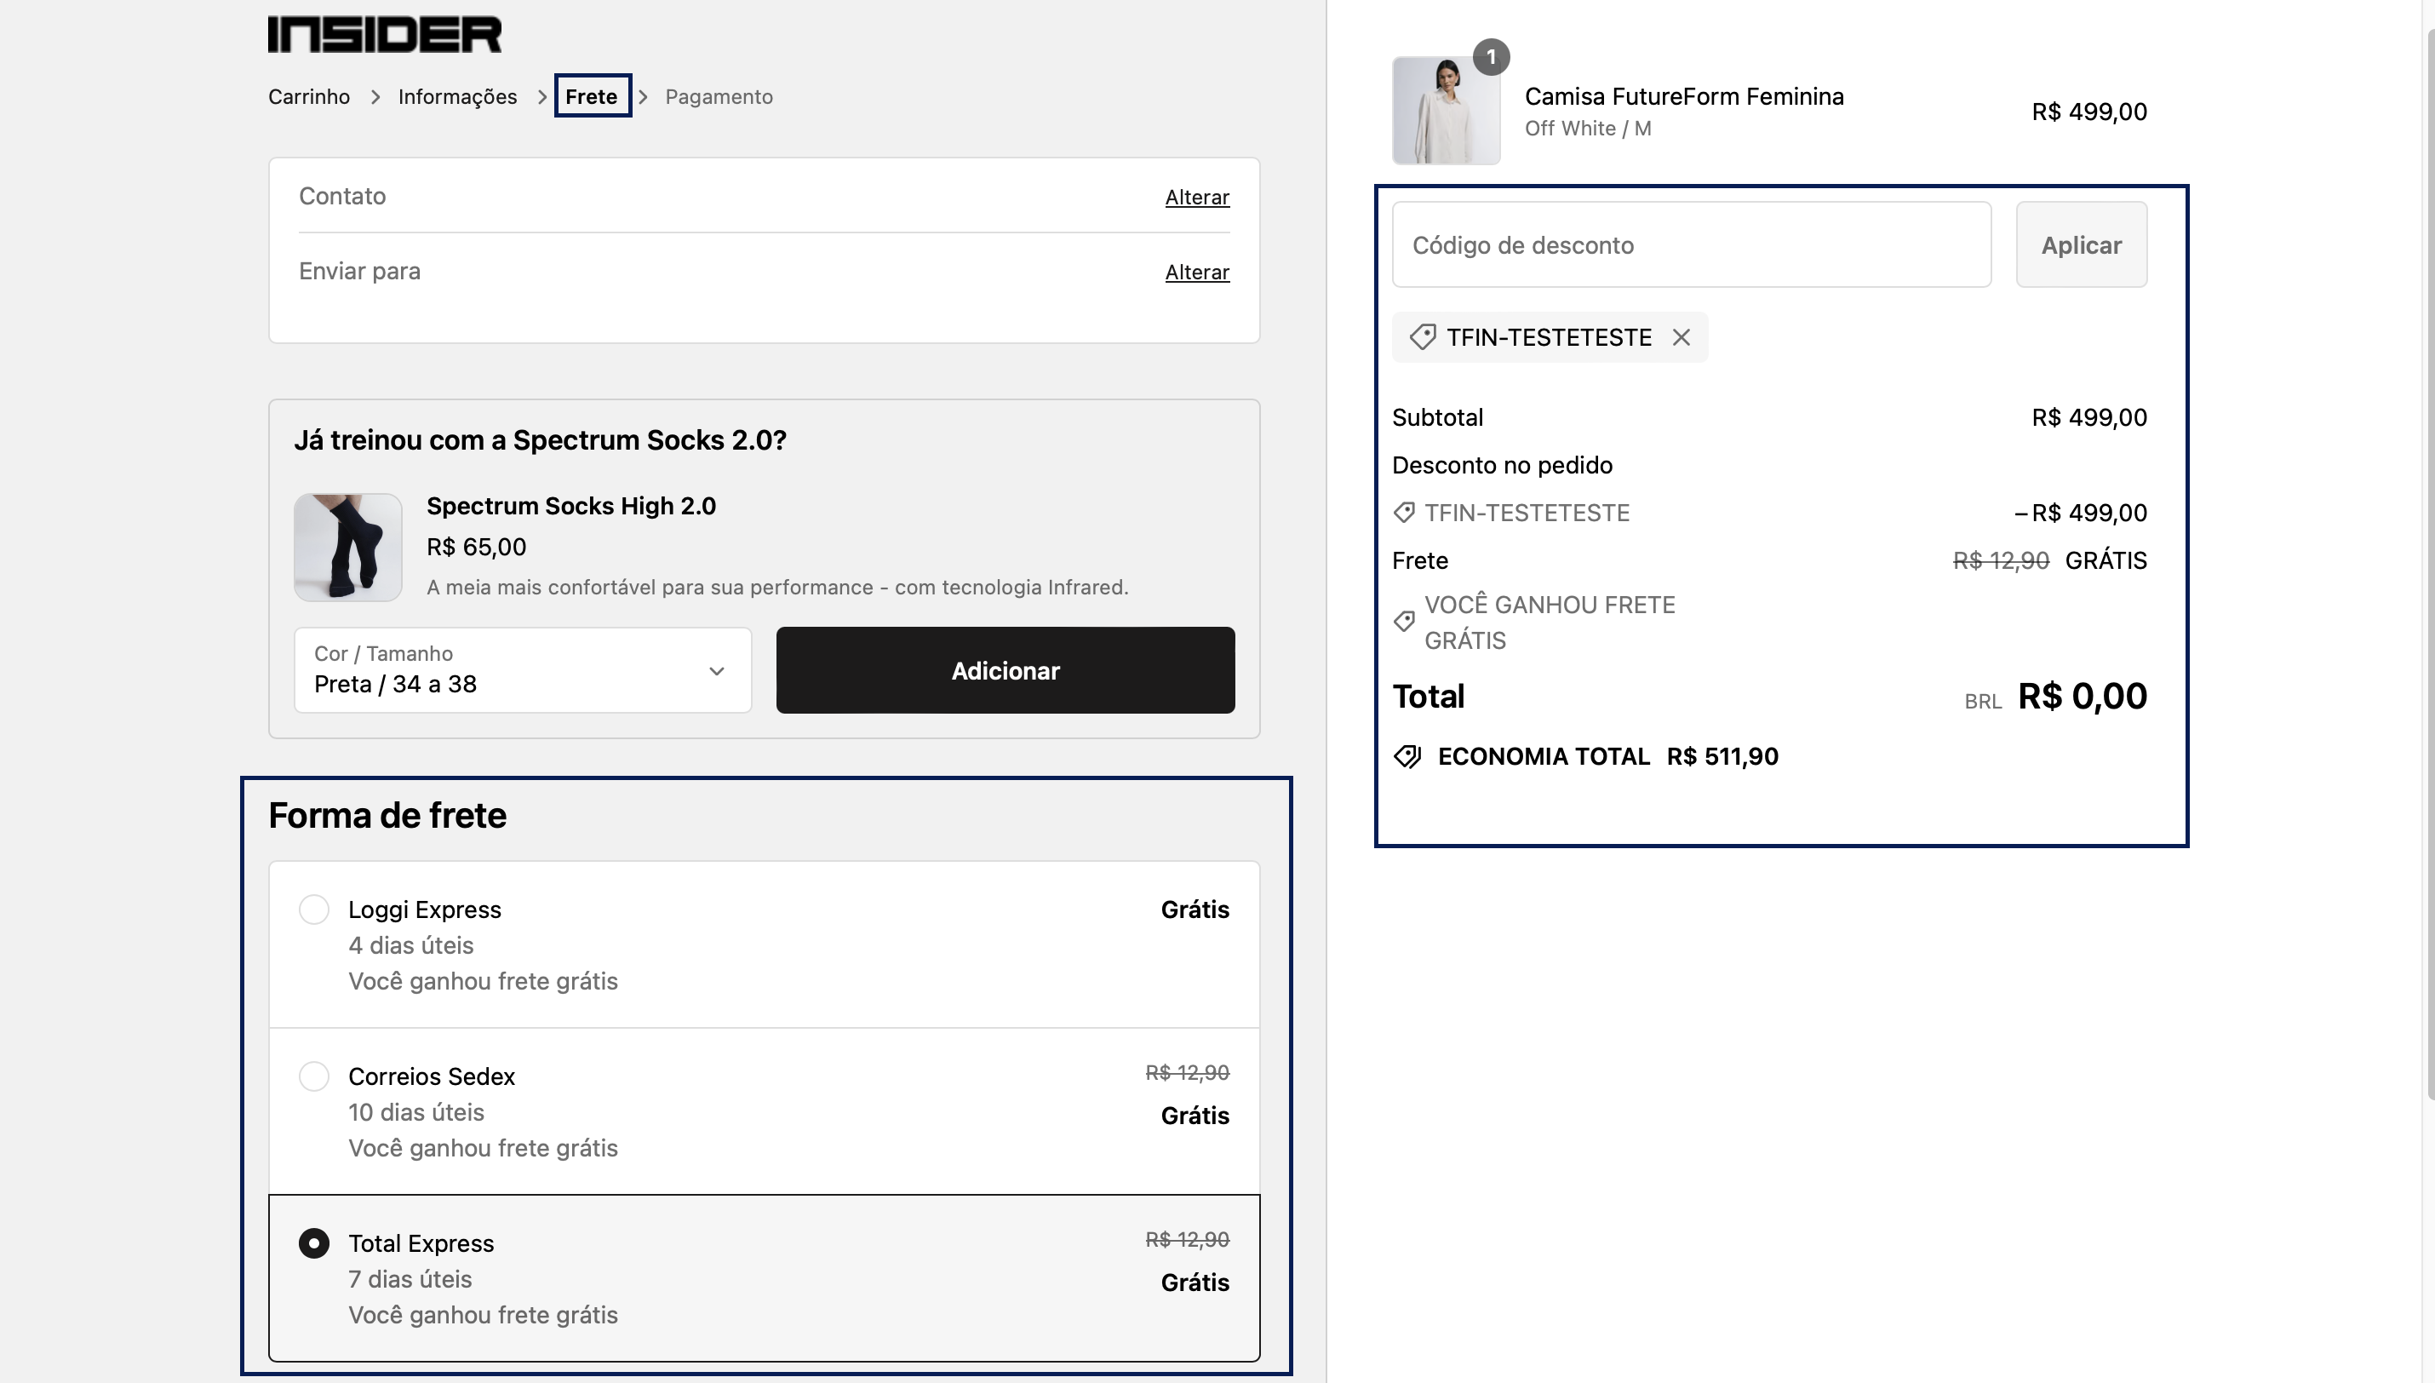This screenshot has width=2435, height=1383.
Task: Click Camisa FutureForm Feminina product name
Action: coord(1684,97)
